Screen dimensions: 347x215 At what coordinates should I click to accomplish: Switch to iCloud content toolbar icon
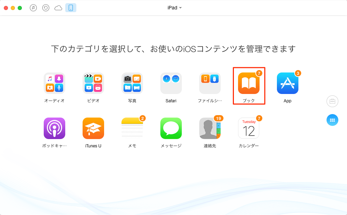coord(58,8)
